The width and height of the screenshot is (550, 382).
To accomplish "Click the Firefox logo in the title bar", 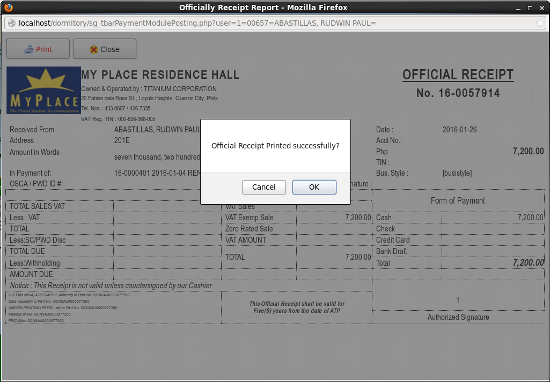I will [x=8, y=8].
